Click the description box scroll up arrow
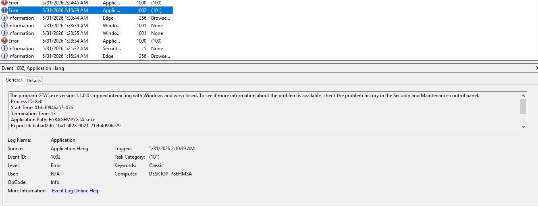Screen dimensions: 538x206 523,96
